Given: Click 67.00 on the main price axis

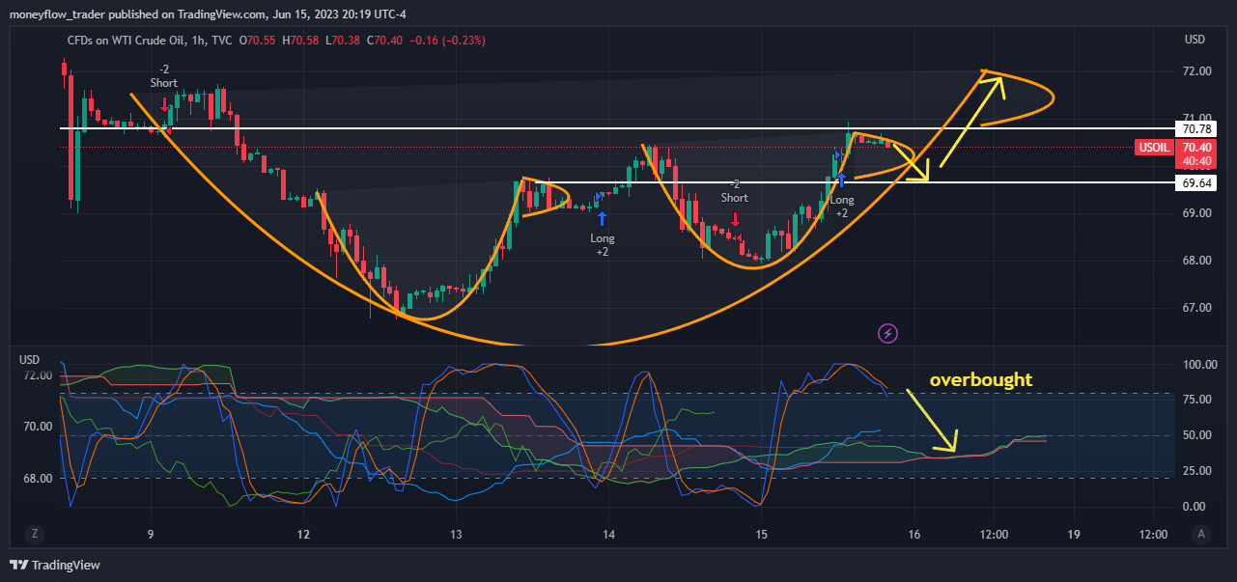Looking at the screenshot, I should pyautogui.click(x=1197, y=308).
